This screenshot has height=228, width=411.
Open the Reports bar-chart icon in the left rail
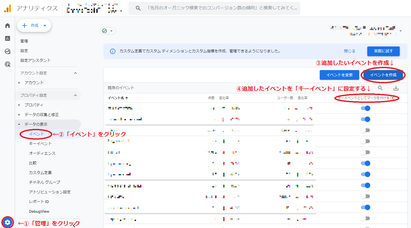[x=8, y=38]
